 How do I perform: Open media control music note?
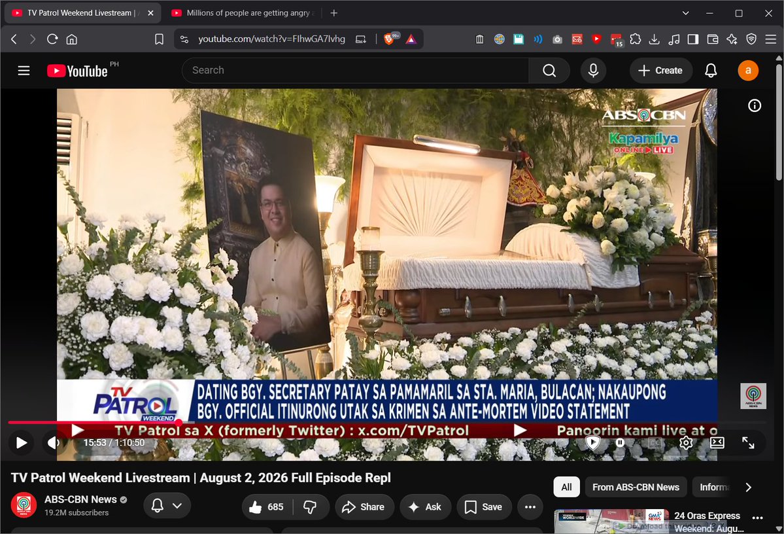pos(674,39)
